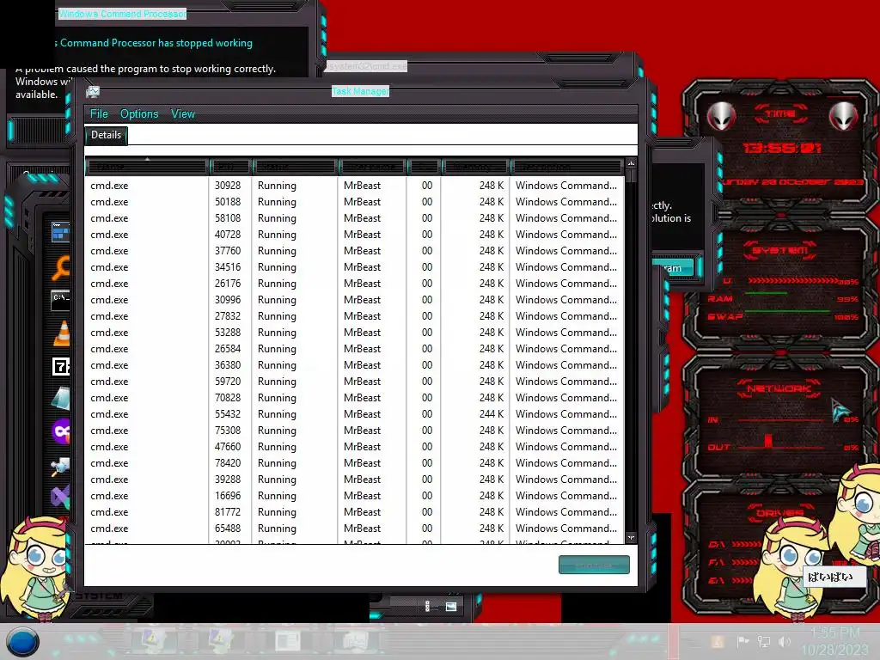Click the scrollbar up arrow in process list
Viewport: 880px width, 660px height.
(631, 163)
